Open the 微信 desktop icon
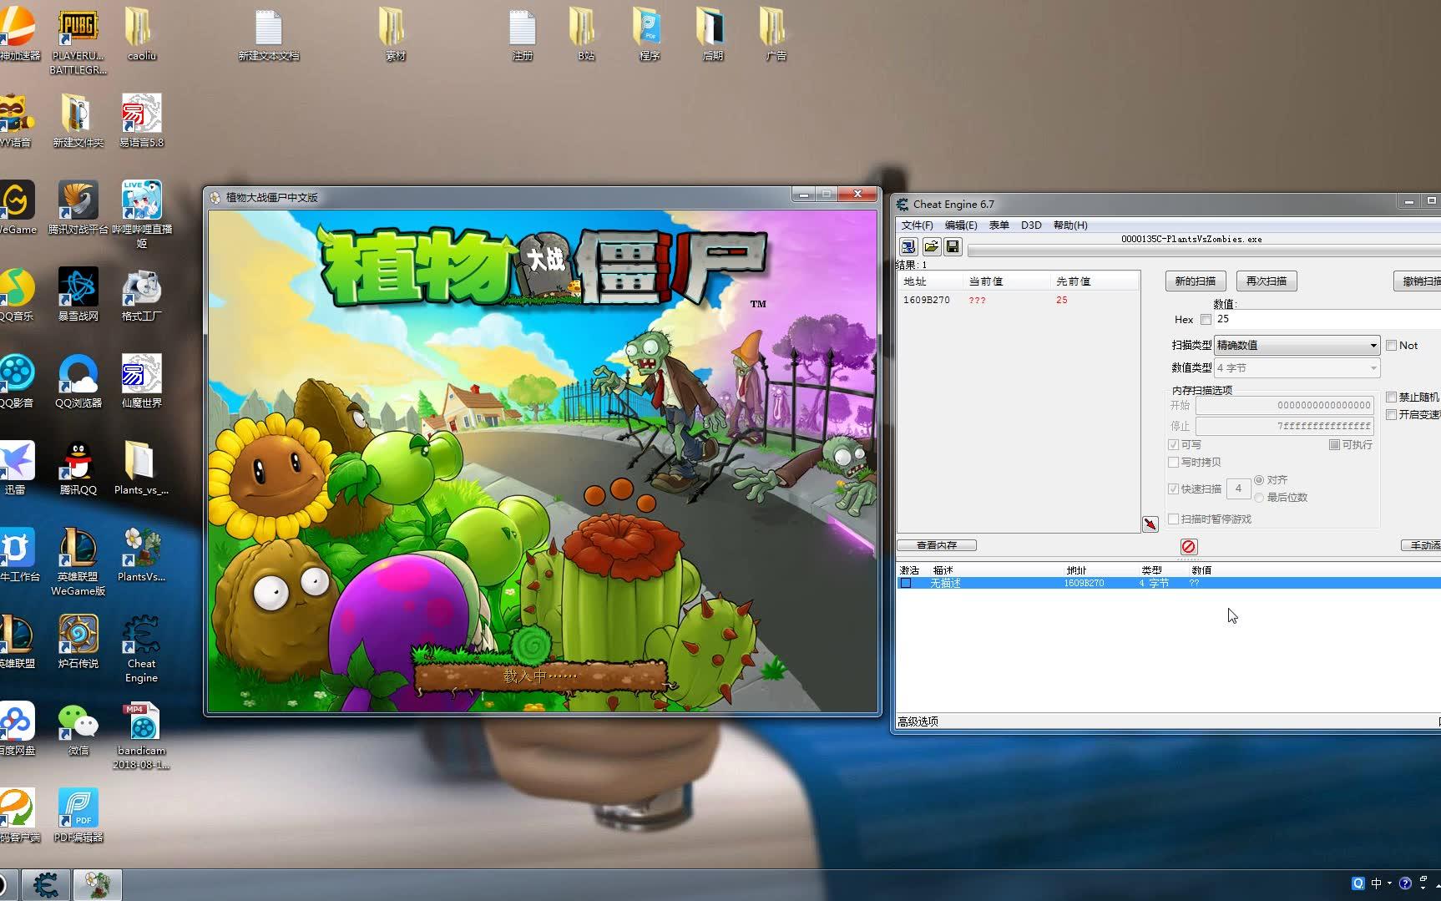This screenshot has width=1441, height=901. point(78,729)
